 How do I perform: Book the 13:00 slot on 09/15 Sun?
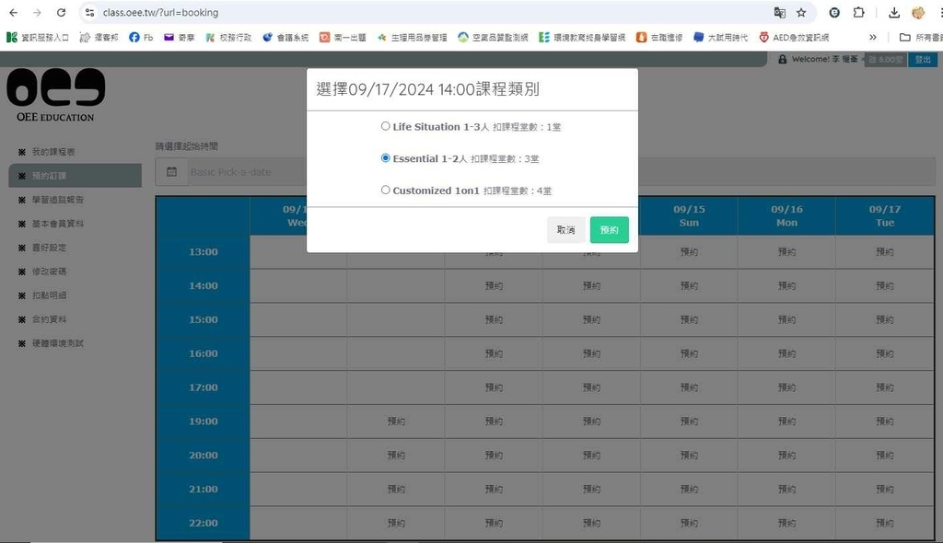(689, 252)
